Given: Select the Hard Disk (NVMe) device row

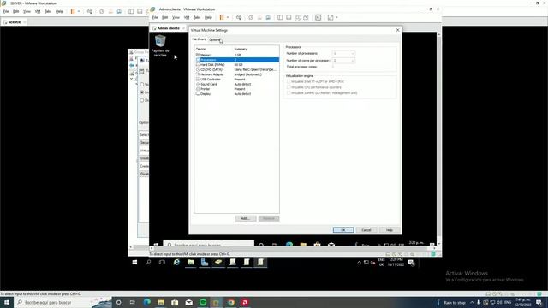Looking at the screenshot, I should (237, 65).
